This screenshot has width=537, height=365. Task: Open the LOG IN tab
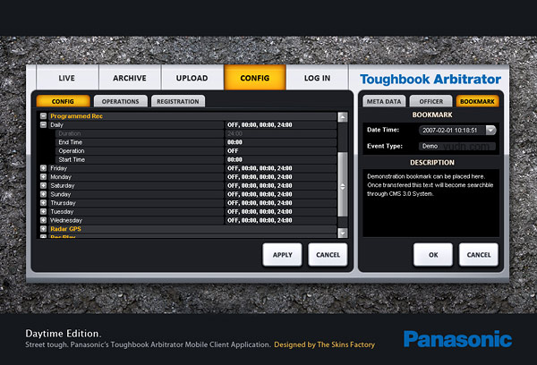pyautogui.click(x=318, y=78)
